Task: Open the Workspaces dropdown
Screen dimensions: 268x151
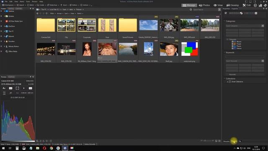Action: click(x=8, y=5)
